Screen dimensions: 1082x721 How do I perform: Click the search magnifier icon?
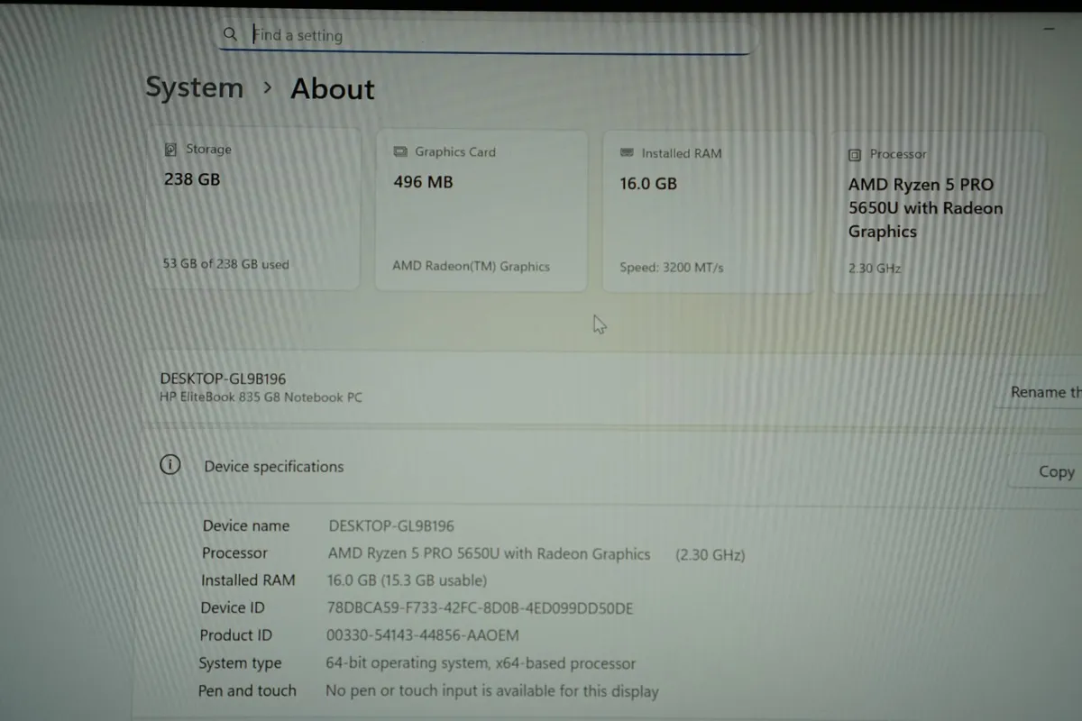(230, 33)
